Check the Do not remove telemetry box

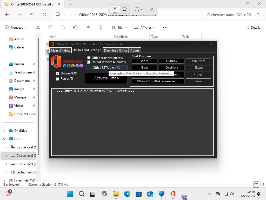pyautogui.click(x=89, y=62)
